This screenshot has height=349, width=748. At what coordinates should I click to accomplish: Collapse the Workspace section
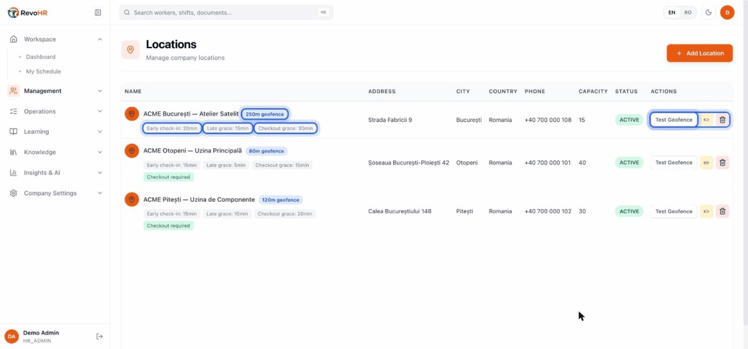pos(56,39)
